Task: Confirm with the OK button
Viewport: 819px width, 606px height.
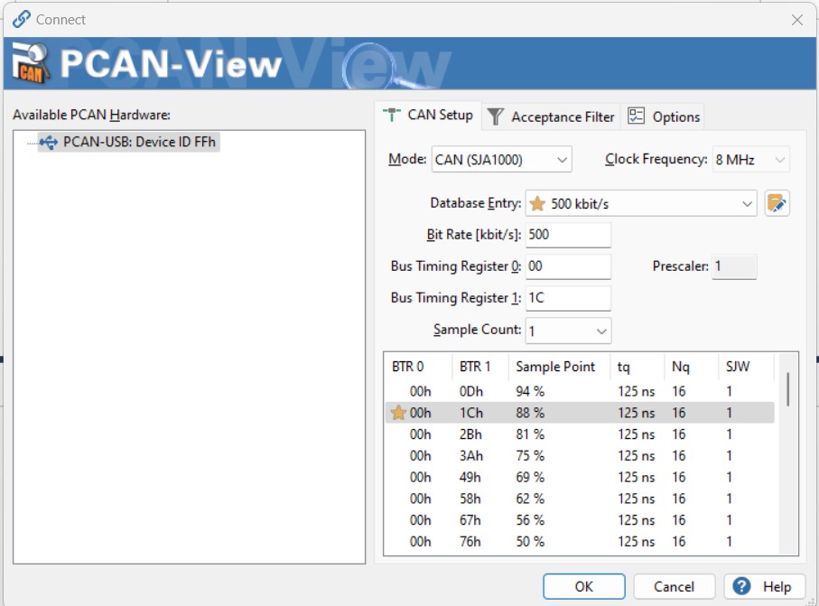Action: [x=584, y=586]
